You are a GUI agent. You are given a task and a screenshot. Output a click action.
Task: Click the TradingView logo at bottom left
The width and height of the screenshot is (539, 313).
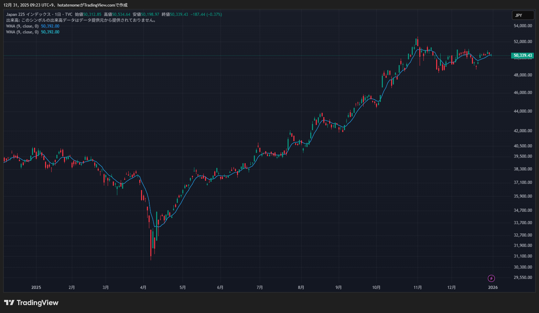coord(31,303)
